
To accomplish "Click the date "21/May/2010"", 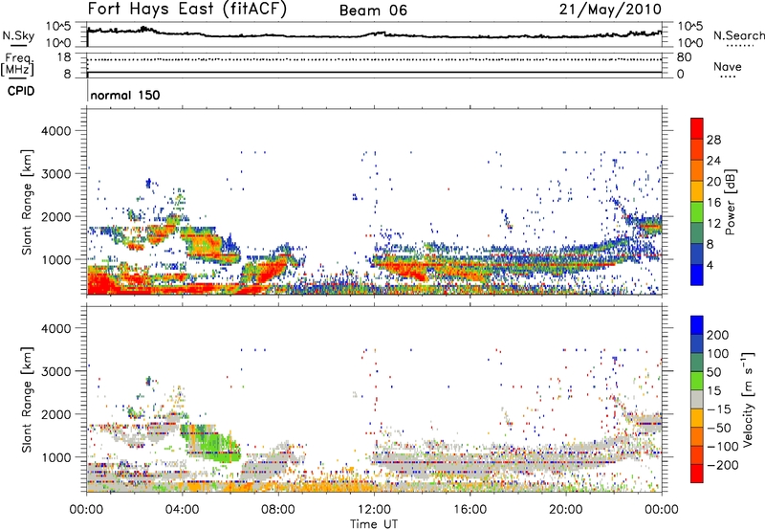I will 610,10.
